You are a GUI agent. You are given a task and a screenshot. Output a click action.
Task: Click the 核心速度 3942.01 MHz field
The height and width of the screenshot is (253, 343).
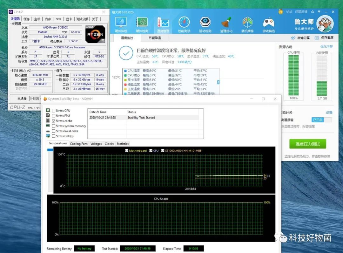tap(40, 75)
